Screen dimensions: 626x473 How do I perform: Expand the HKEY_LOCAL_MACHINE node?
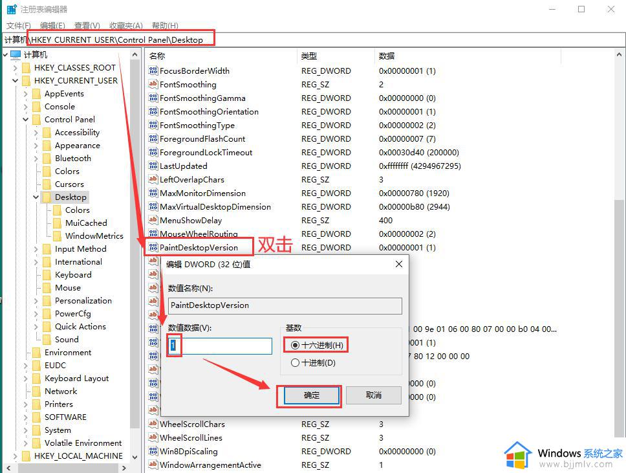[15, 456]
